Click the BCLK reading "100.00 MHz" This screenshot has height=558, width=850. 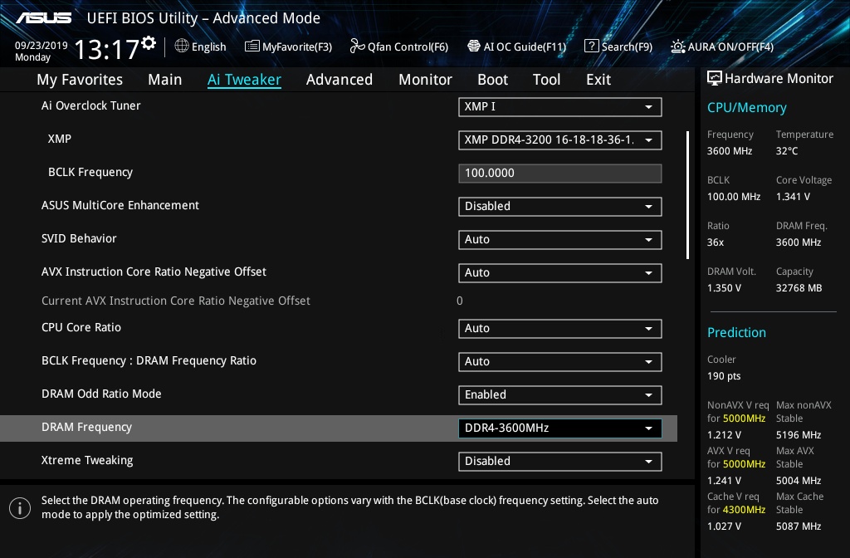click(734, 197)
